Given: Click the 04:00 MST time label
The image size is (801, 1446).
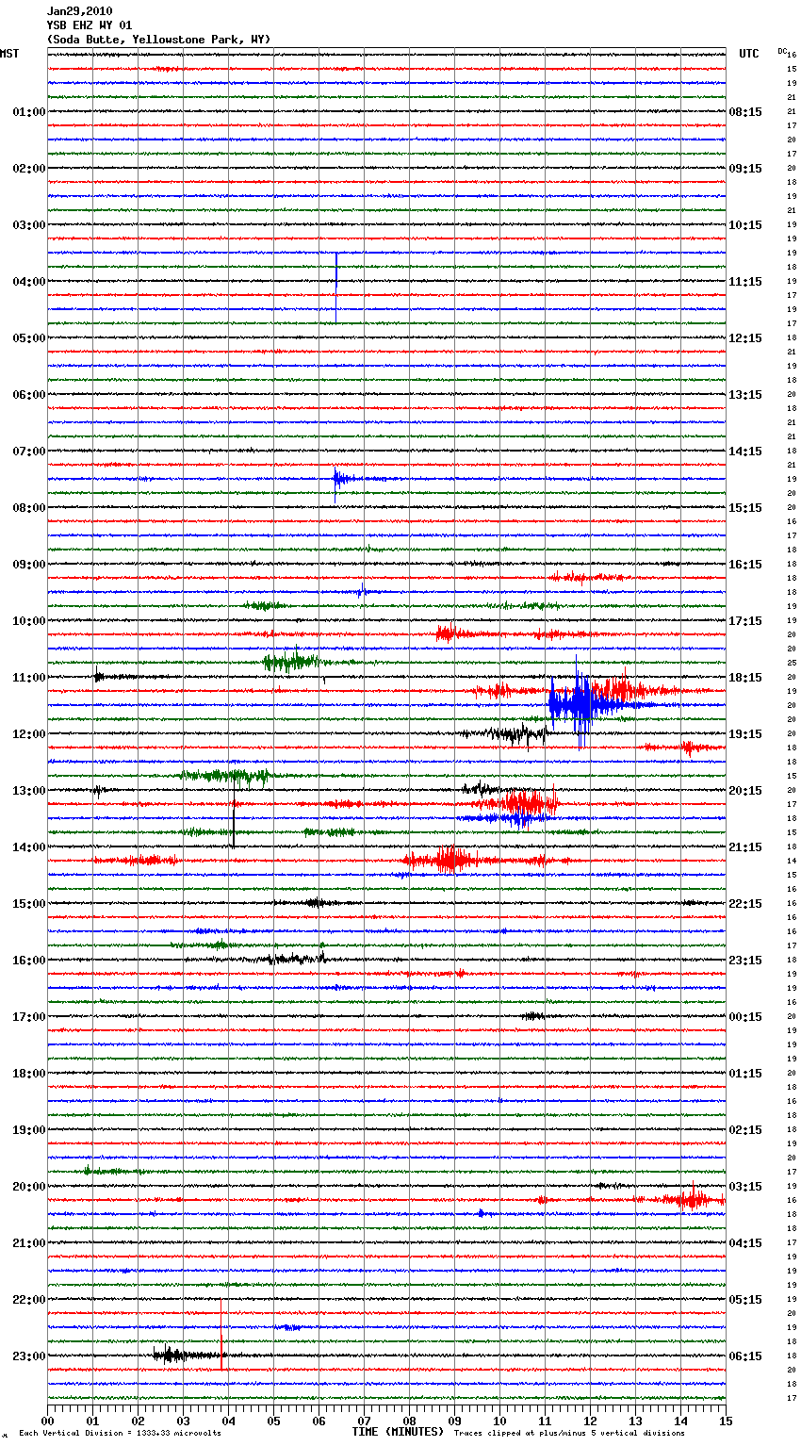Looking at the screenshot, I should (x=28, y=282).
